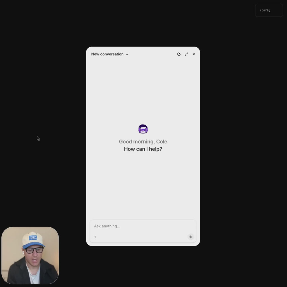Click the chevron arrow beside New conversation
This screenshot has width=287, height=287.
pos(127,54)
